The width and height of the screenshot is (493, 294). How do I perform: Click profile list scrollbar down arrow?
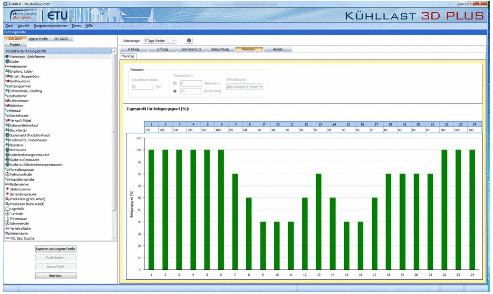(x=114, y=238)
